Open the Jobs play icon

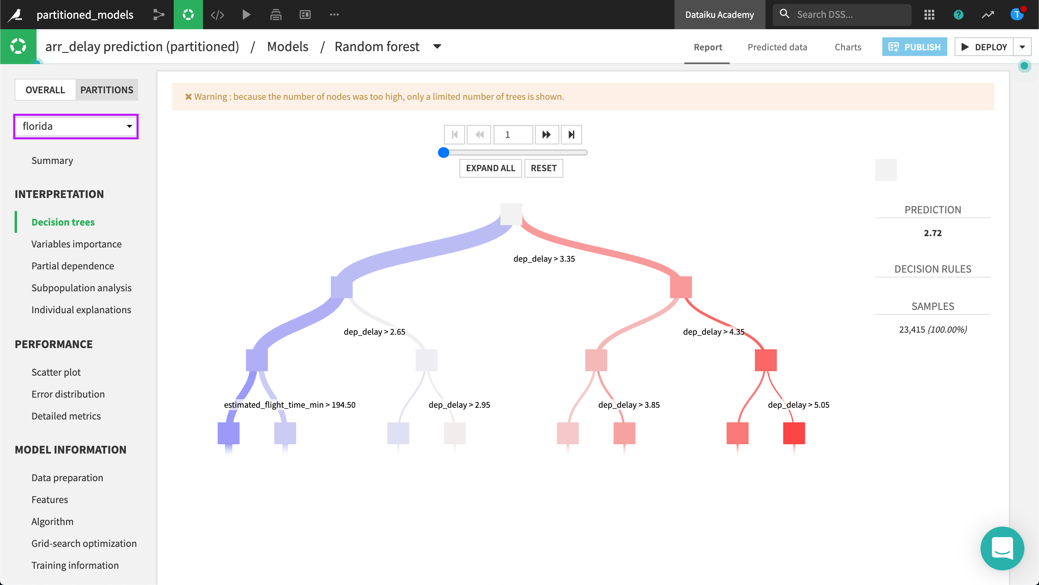coord(246,15)
